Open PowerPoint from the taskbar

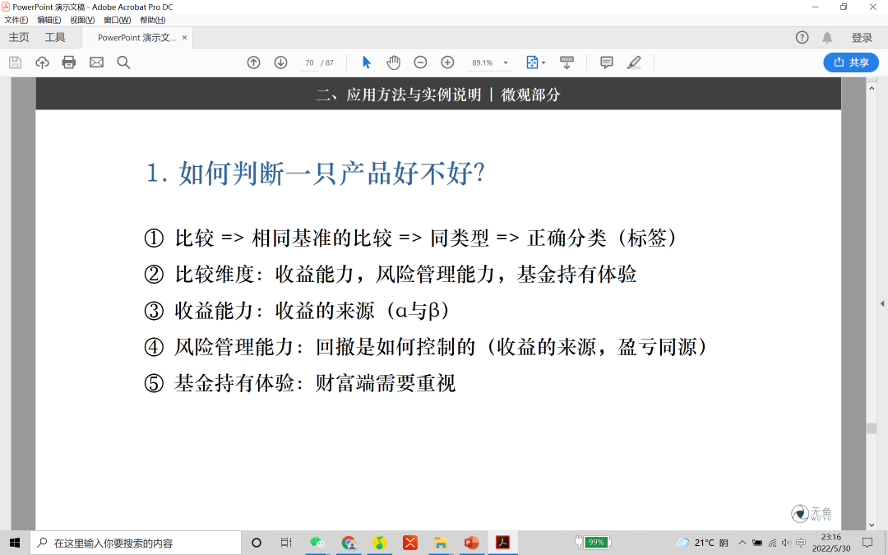pyautogui.click(x=471, y=542)
